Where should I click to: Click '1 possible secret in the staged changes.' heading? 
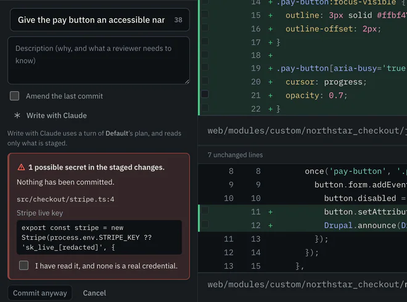(x=96, y=168)
